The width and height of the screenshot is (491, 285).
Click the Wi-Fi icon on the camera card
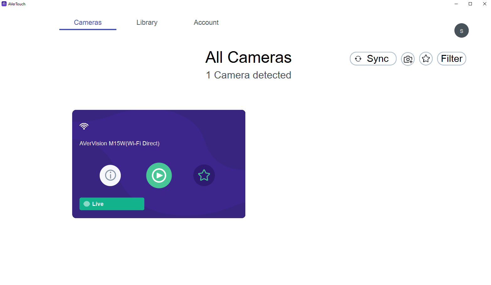click(84, 126)
